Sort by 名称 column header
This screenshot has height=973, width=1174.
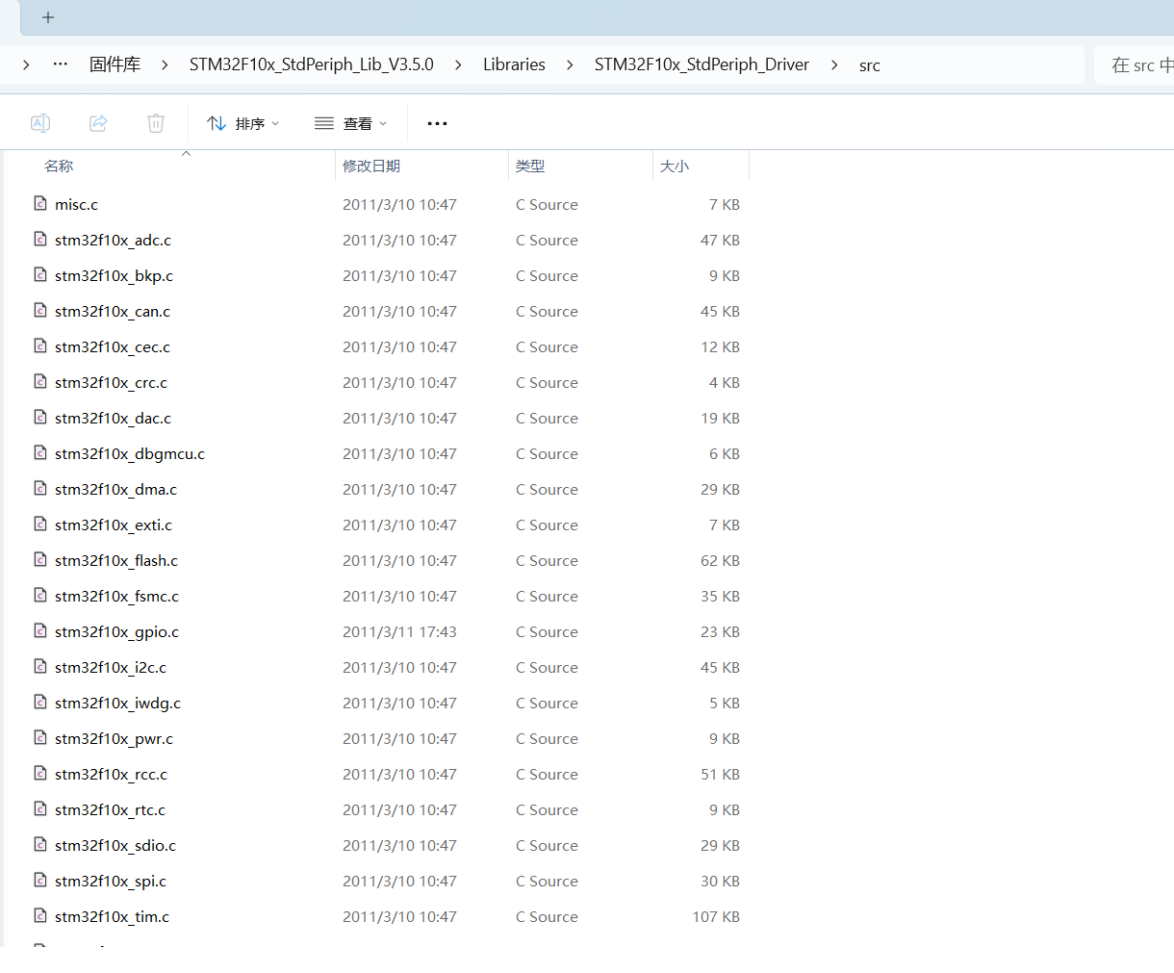coord(59,166)
